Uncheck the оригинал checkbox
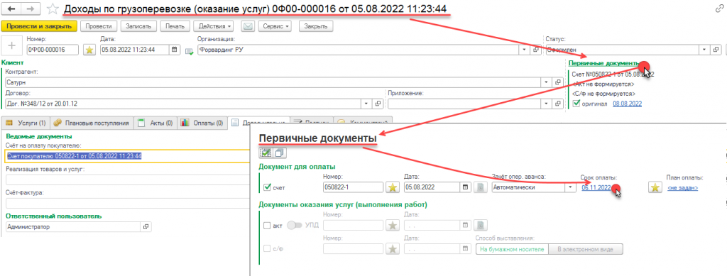727x276 pixels. (x=576, y=104)
